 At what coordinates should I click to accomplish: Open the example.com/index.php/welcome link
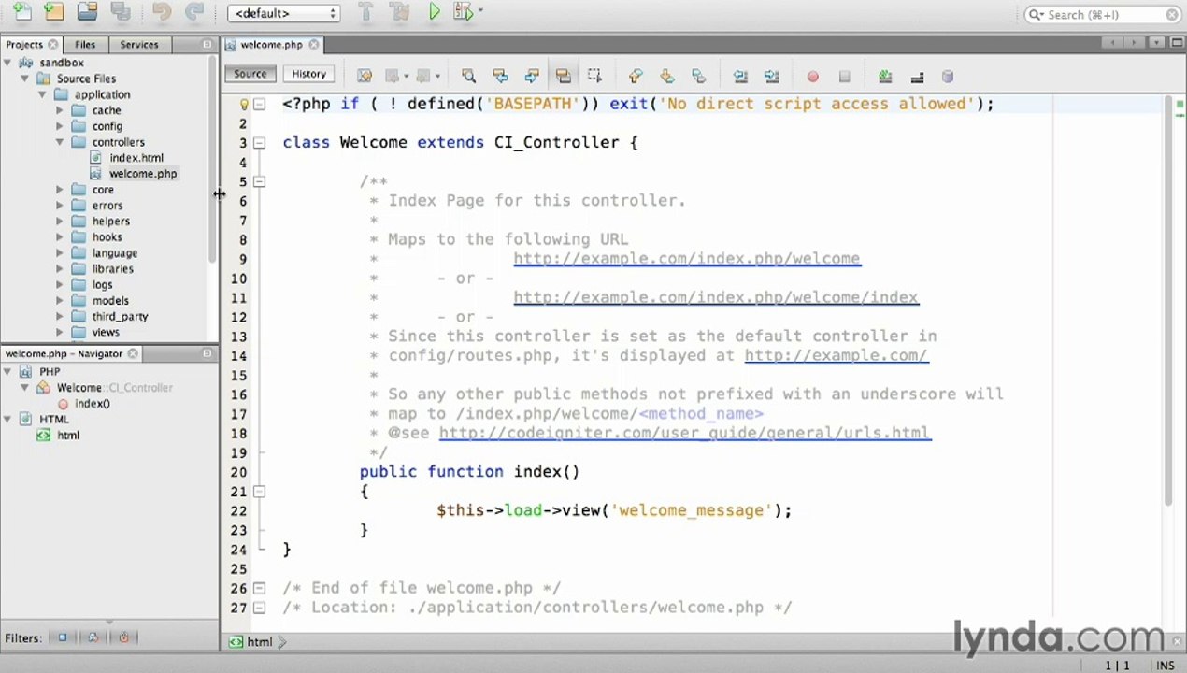tap(686, 259)
